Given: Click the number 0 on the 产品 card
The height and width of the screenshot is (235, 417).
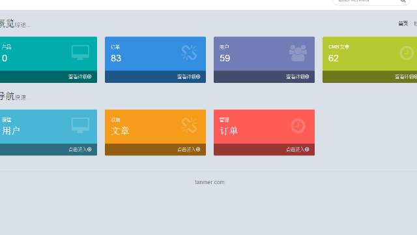Looking at the screenshot, I should pos(5,58).
